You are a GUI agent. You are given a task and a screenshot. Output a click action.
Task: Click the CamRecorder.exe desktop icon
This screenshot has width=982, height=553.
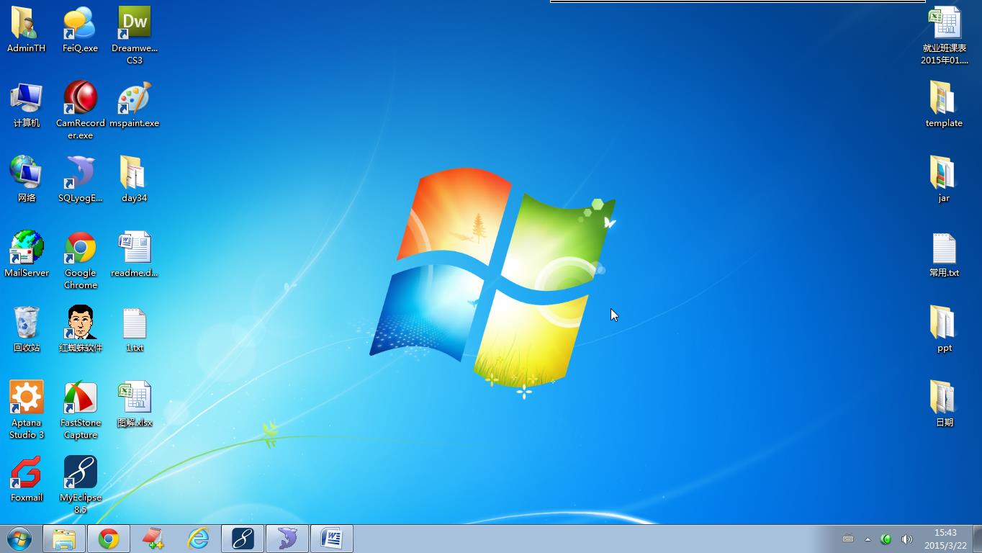81,99
